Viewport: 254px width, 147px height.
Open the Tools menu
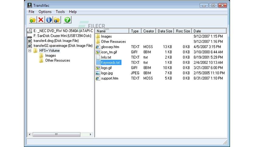point(60,12)
